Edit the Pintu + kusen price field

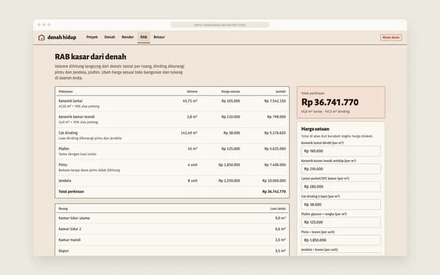coord(341,240)
